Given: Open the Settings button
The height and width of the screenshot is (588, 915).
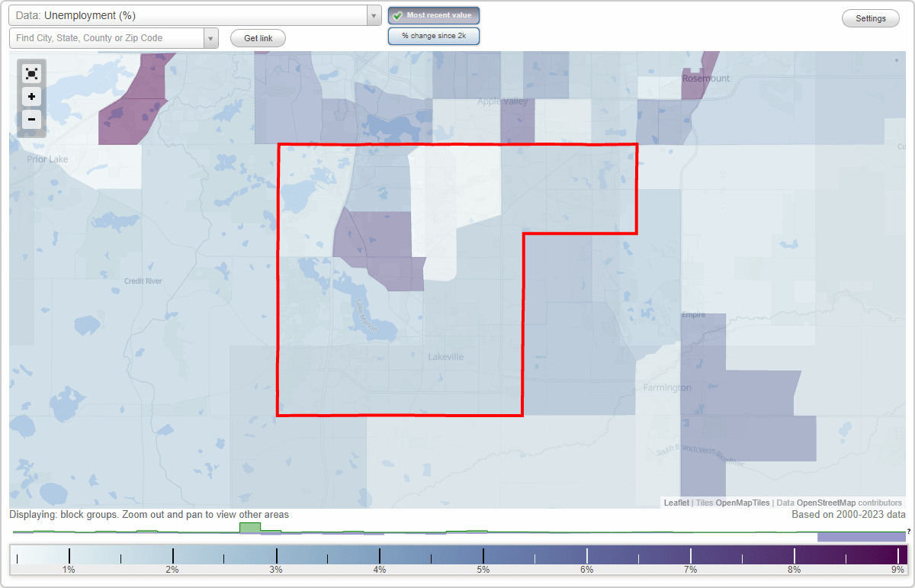Looking at the screenshot, I should tap(870, 18).
